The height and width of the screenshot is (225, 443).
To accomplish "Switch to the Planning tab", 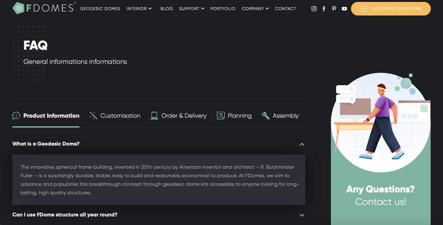I will tap(234, 116).
